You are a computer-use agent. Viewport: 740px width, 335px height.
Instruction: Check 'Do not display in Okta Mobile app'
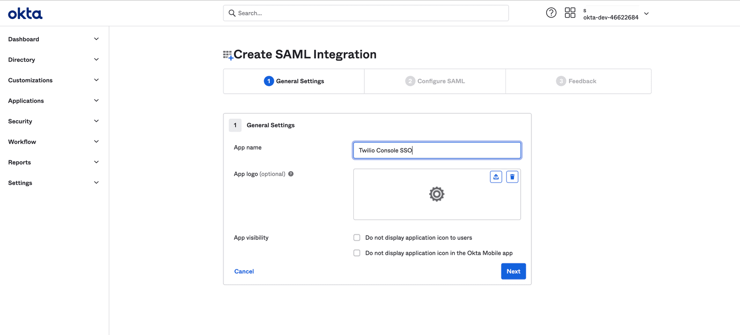pos(357,253)
